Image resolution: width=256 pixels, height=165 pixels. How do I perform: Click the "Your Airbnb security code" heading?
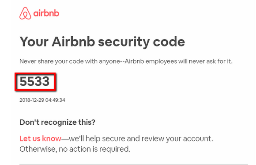point(102,42)
